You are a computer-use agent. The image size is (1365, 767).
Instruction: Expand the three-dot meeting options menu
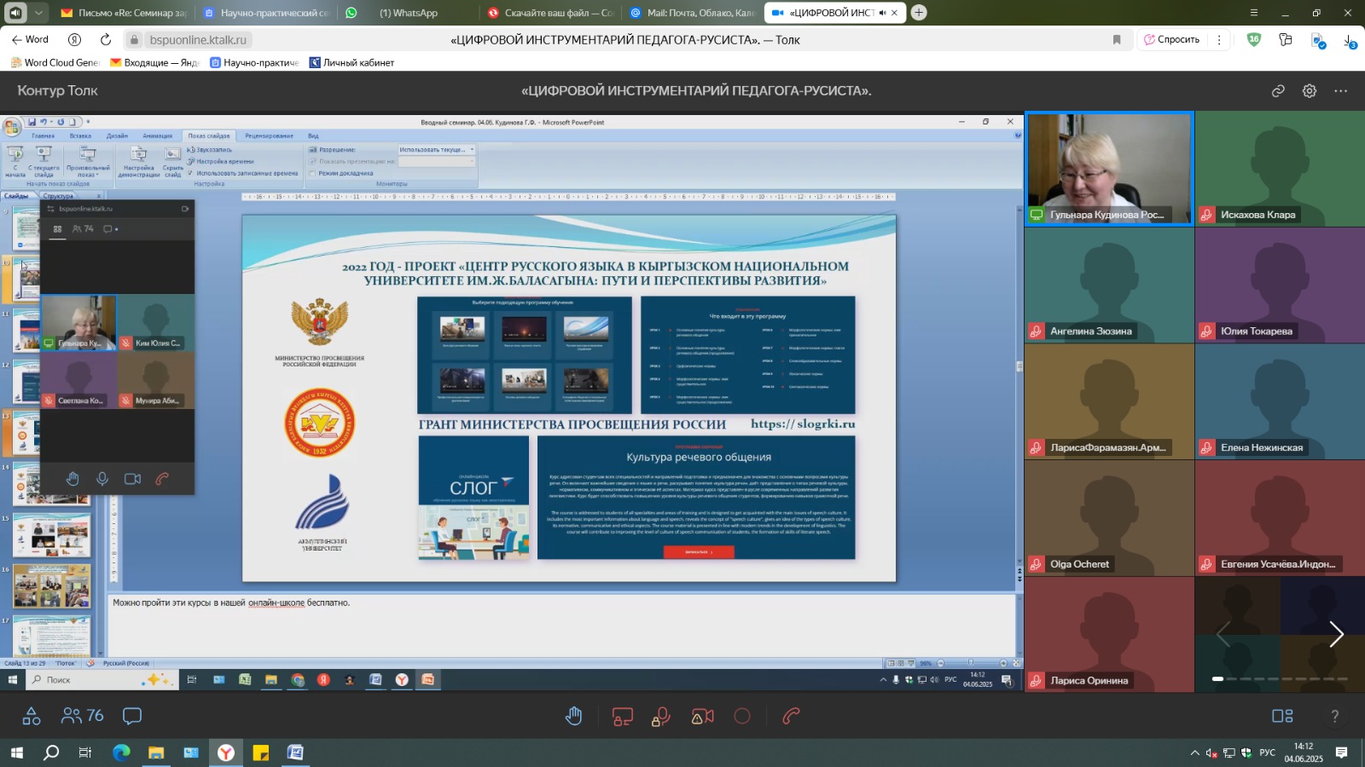pyautogui.click(x=1341, y=91)
